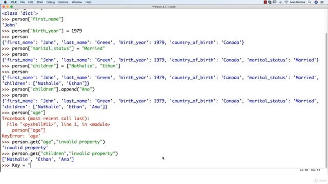Close the Python Shell window
328x184 pixels.
[4, 7]
